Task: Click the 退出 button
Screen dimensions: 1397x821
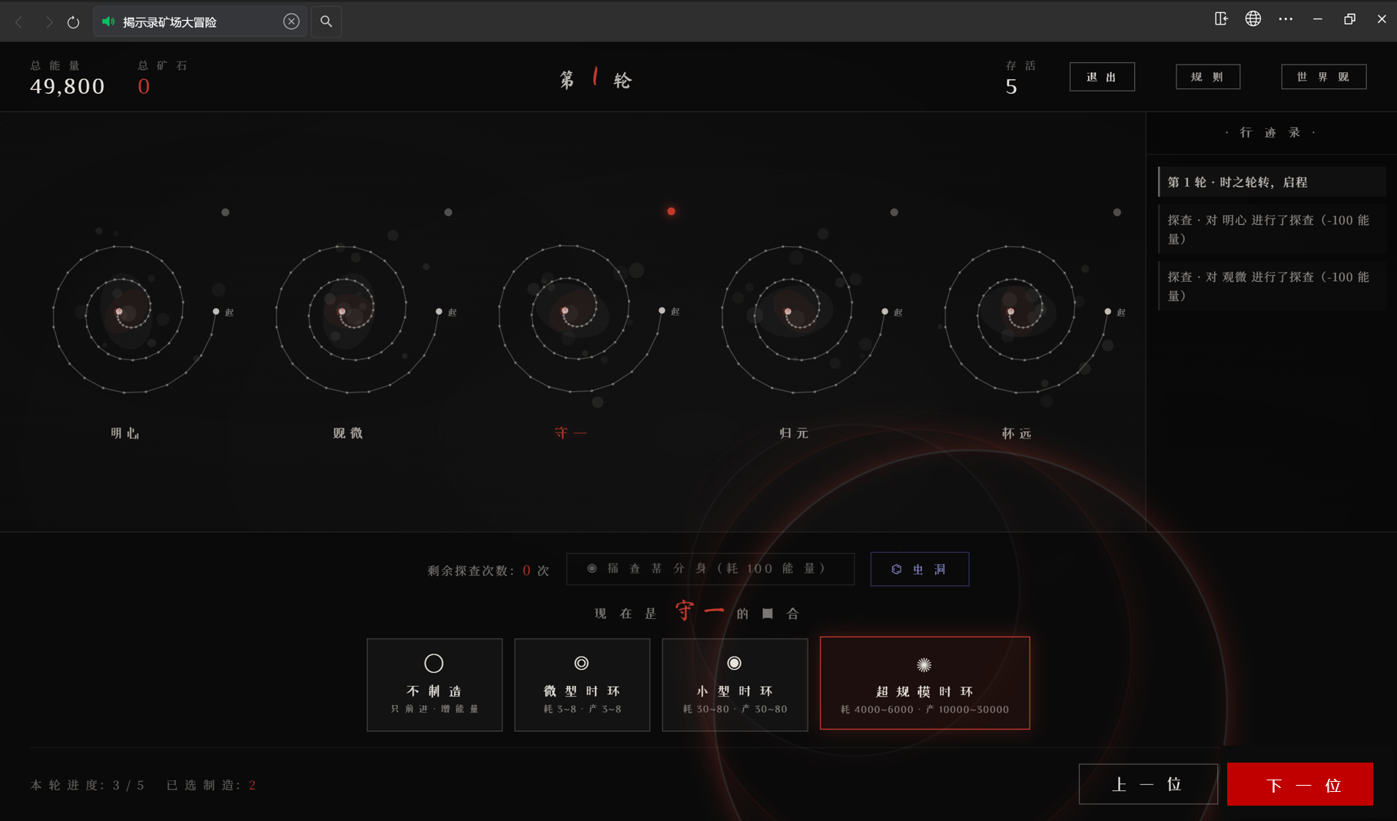Action: 1102,77
